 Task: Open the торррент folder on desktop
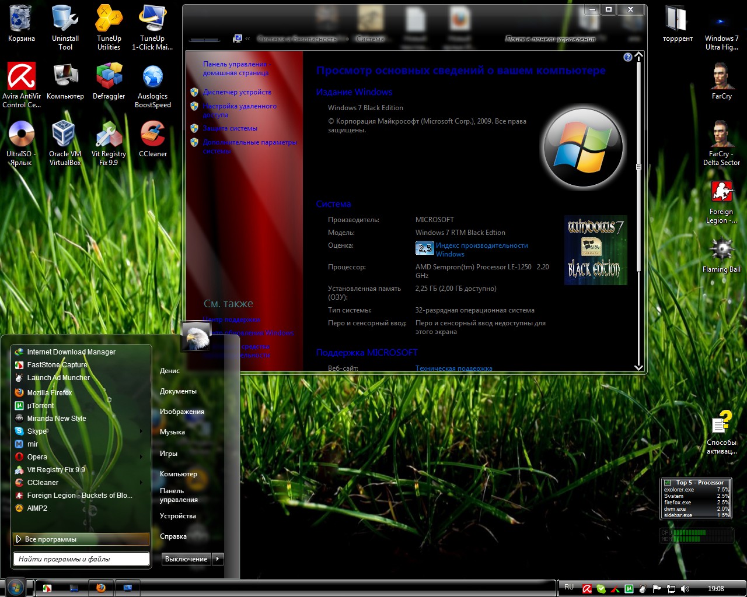(678, 24)
